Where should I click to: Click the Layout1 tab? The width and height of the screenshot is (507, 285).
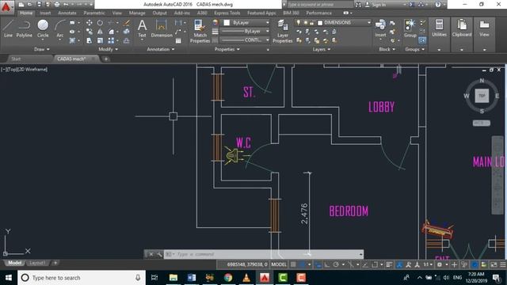37,263
